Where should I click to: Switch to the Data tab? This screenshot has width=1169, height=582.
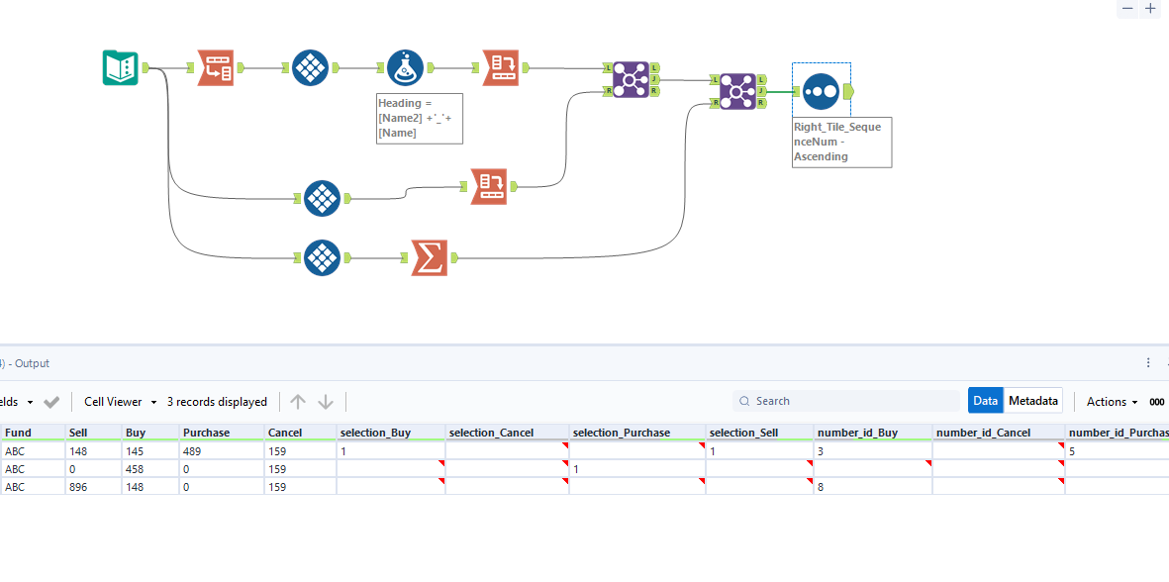click(x=986, y=401)
